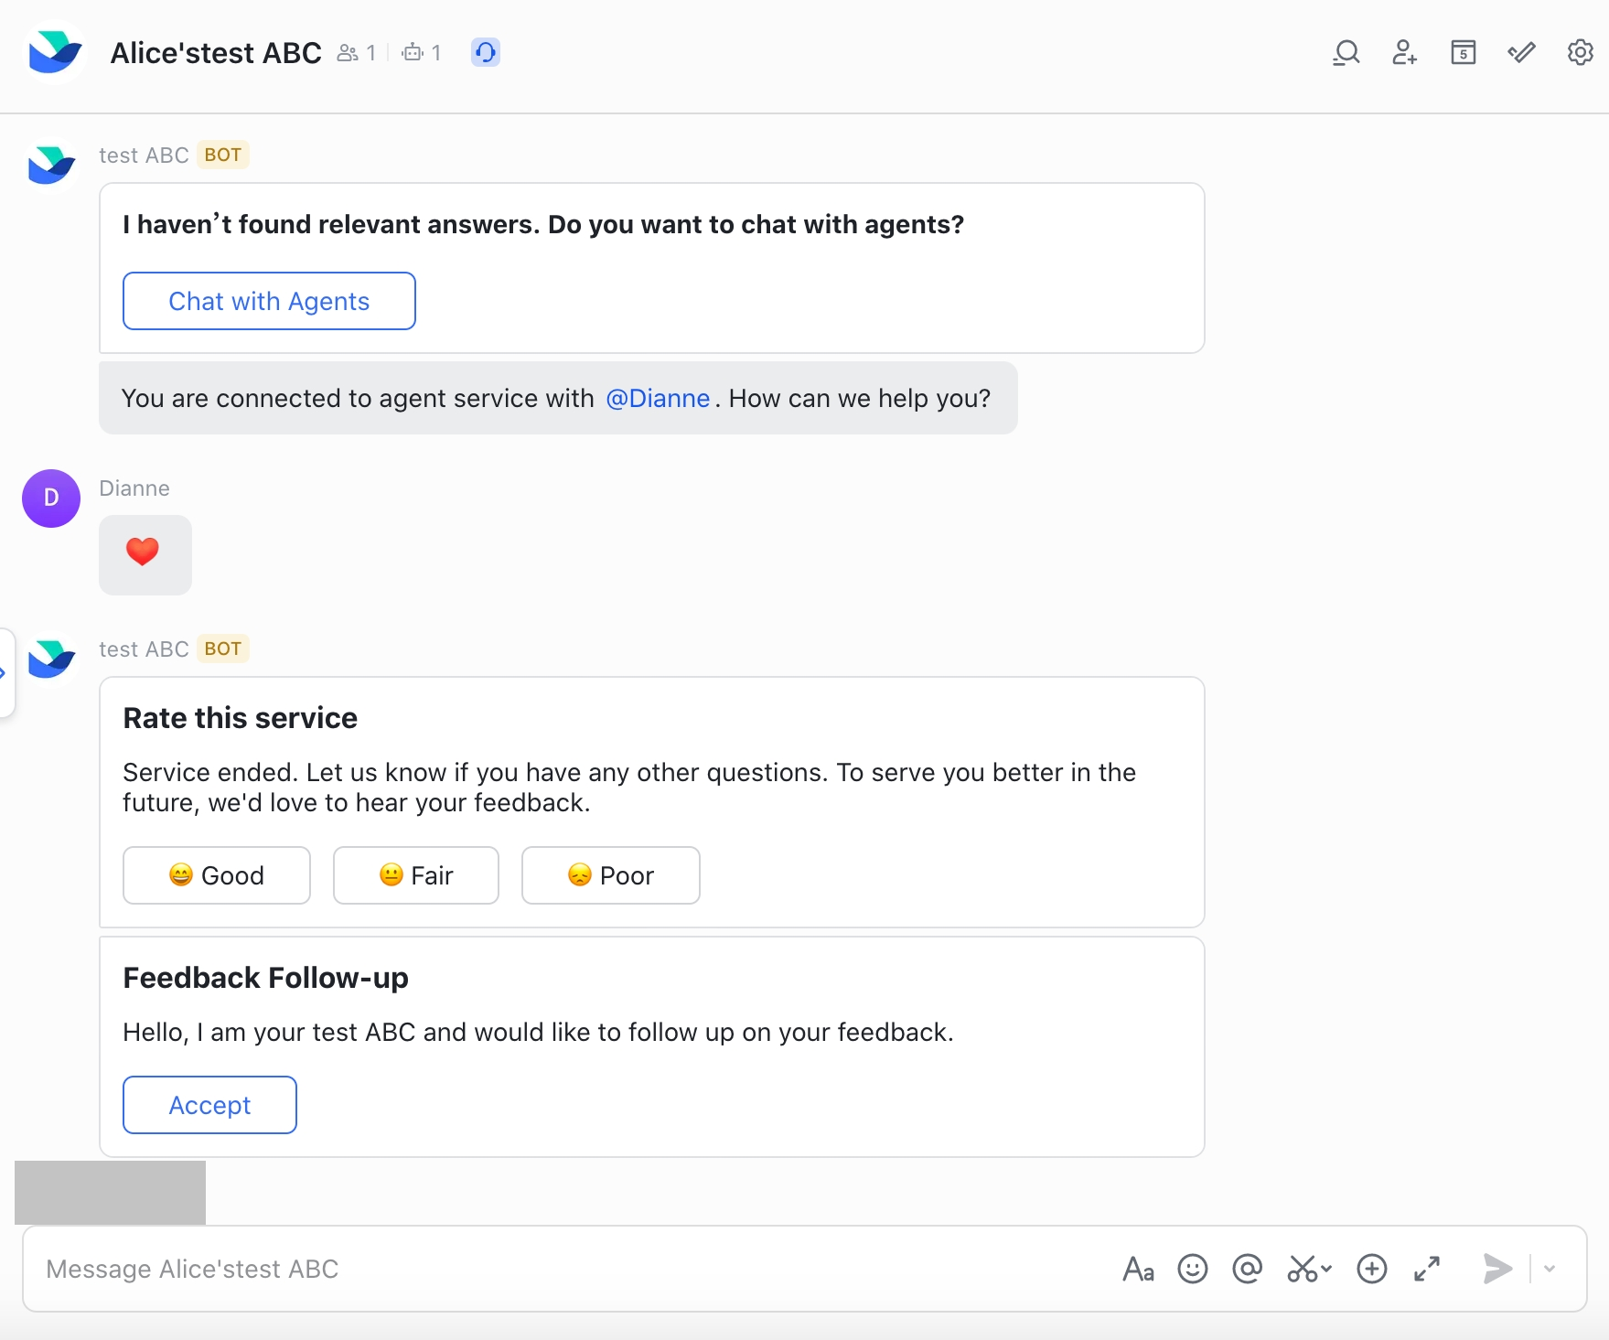Toggle text formatting Aa icon
This screenshot has width=1609, height=1340.
coord(1138,1269)
